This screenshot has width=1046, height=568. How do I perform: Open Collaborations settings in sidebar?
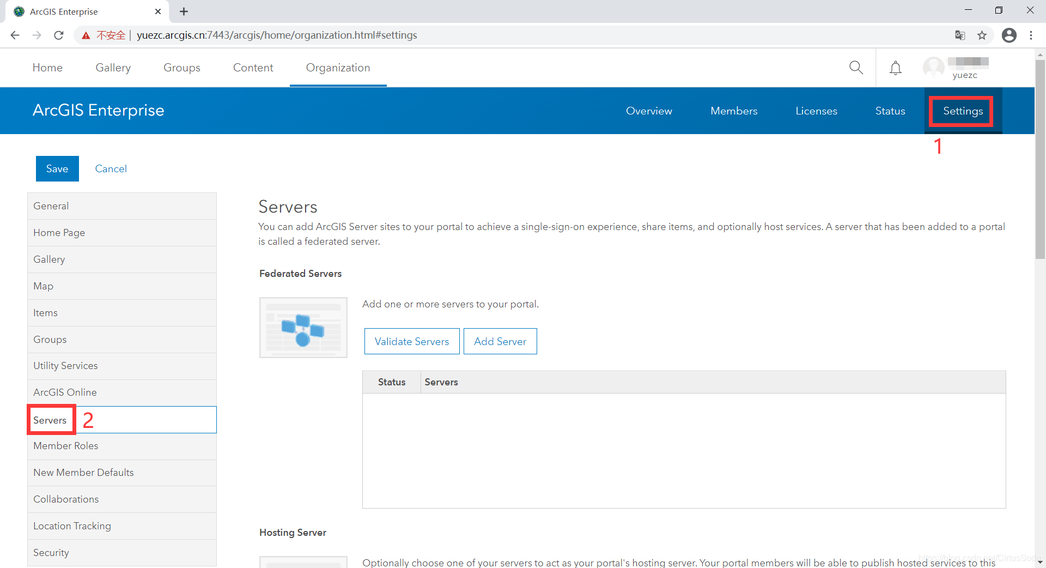[x=122, y=499]
